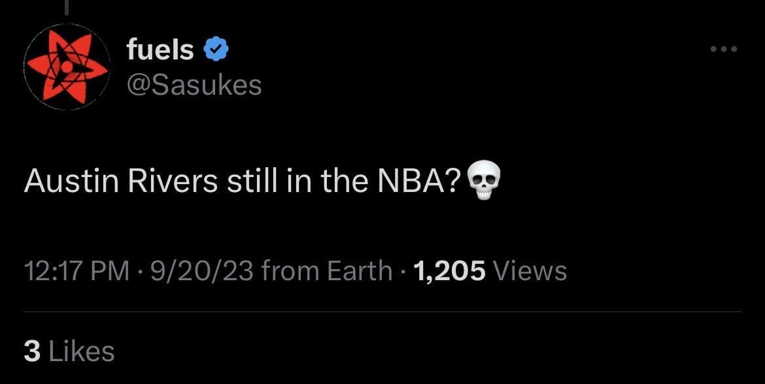
Task: Open the three-dot more options menu
Action: tap(723, 48)
